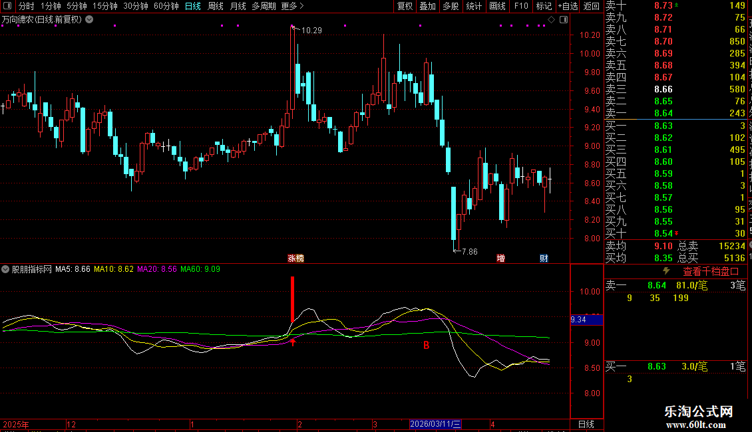Click the red up arrow signal in indicator pane
Screen dimensions: 752x432
click(293, 341)
